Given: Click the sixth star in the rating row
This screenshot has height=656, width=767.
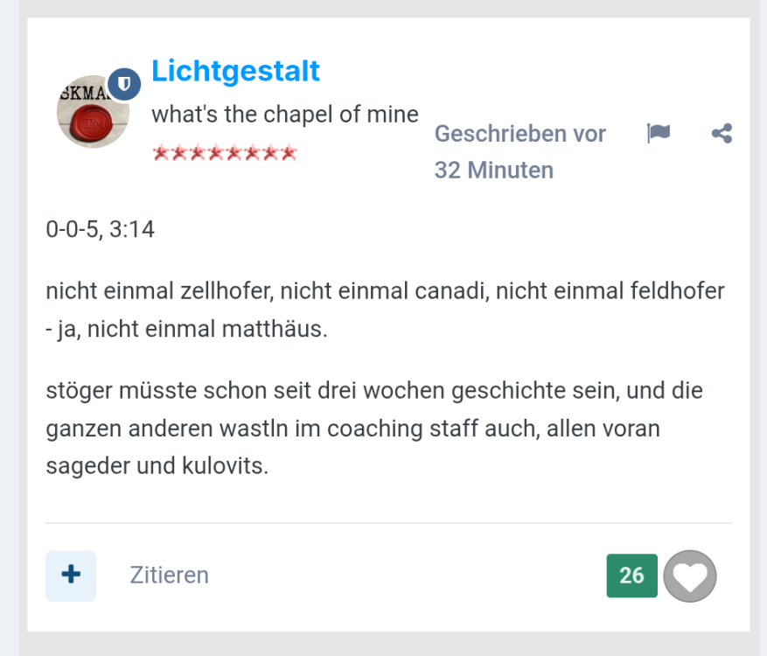Looking at the screenshot, I should click(x=254, y=153).
